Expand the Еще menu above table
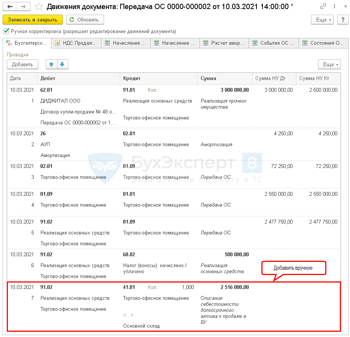The image size is (350, 337). (329, 64)
